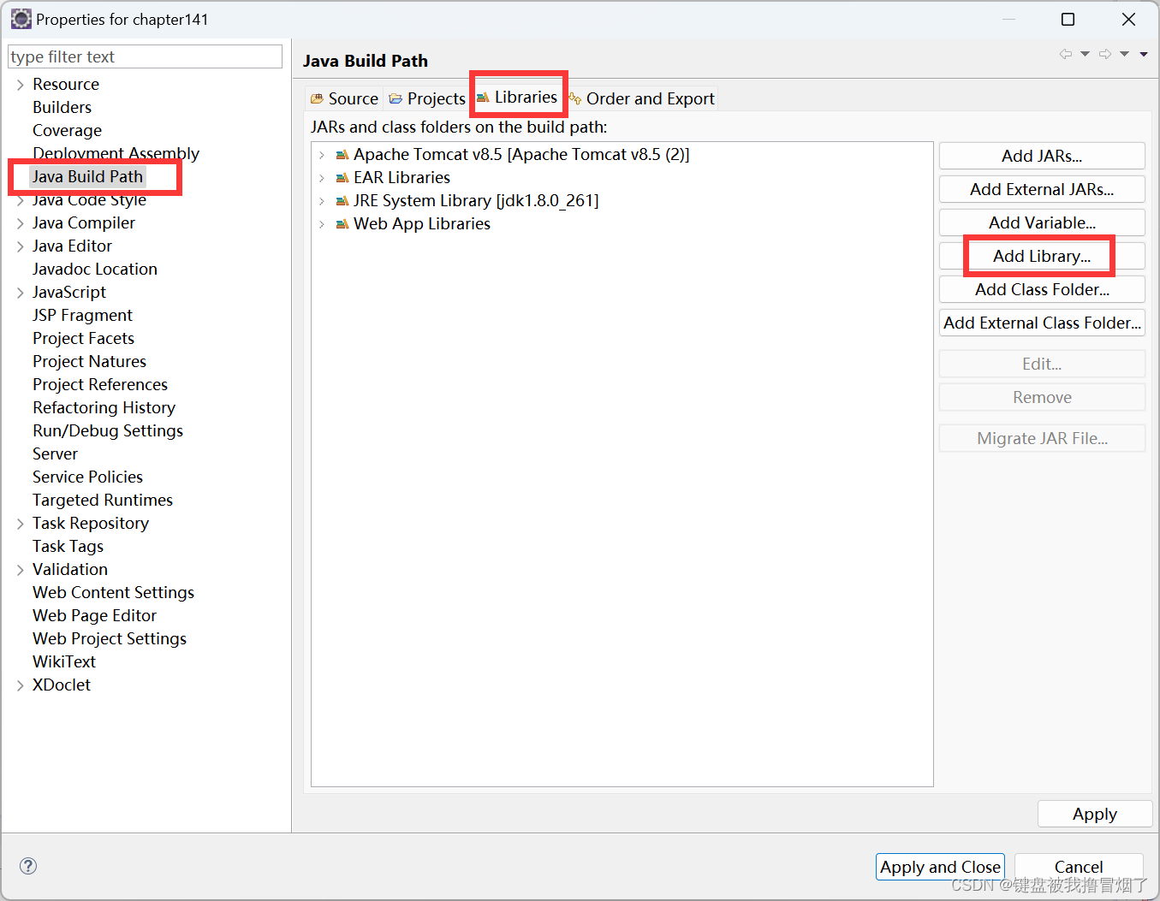Switch to the Source tab
The width and height of the screenshot is (1160, 901).
coord(344,98)
